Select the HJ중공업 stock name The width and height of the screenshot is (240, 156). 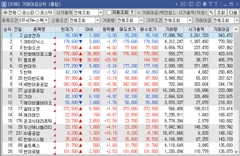(x=32, y=133)
